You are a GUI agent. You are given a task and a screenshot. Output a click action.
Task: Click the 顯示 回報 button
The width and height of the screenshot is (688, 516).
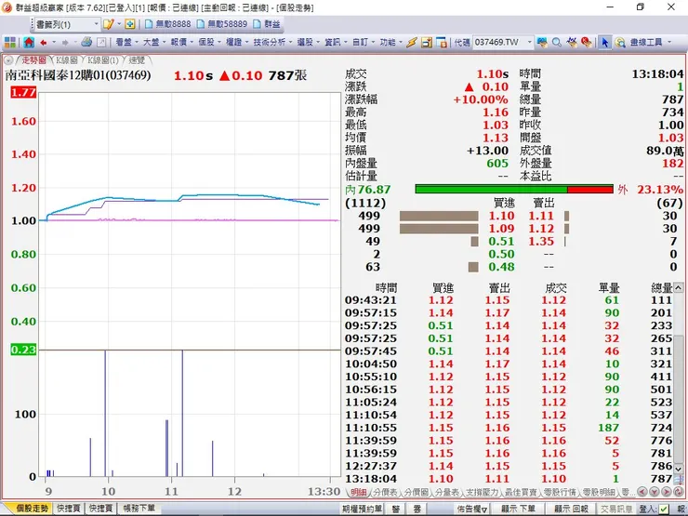point(571,509)
